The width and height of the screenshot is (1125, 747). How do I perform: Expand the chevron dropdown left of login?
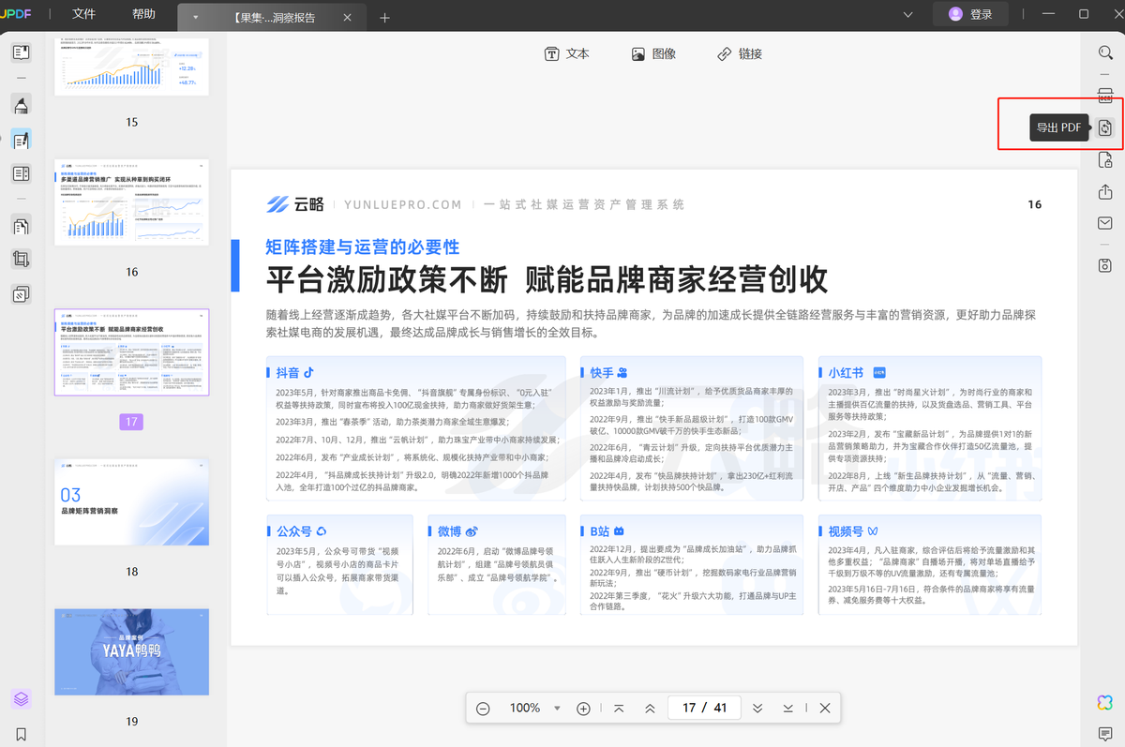pyautogui.click(x=907, y=14)
